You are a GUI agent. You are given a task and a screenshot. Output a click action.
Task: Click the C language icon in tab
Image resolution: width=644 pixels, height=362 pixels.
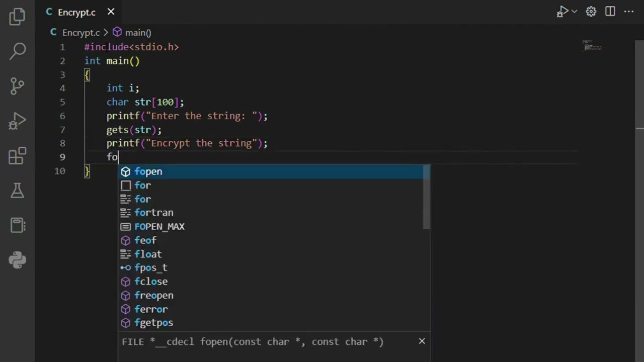point(49,12)
